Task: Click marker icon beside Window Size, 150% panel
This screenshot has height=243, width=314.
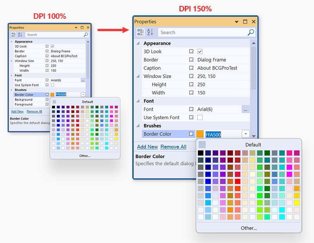Action: tap(191, 76)
